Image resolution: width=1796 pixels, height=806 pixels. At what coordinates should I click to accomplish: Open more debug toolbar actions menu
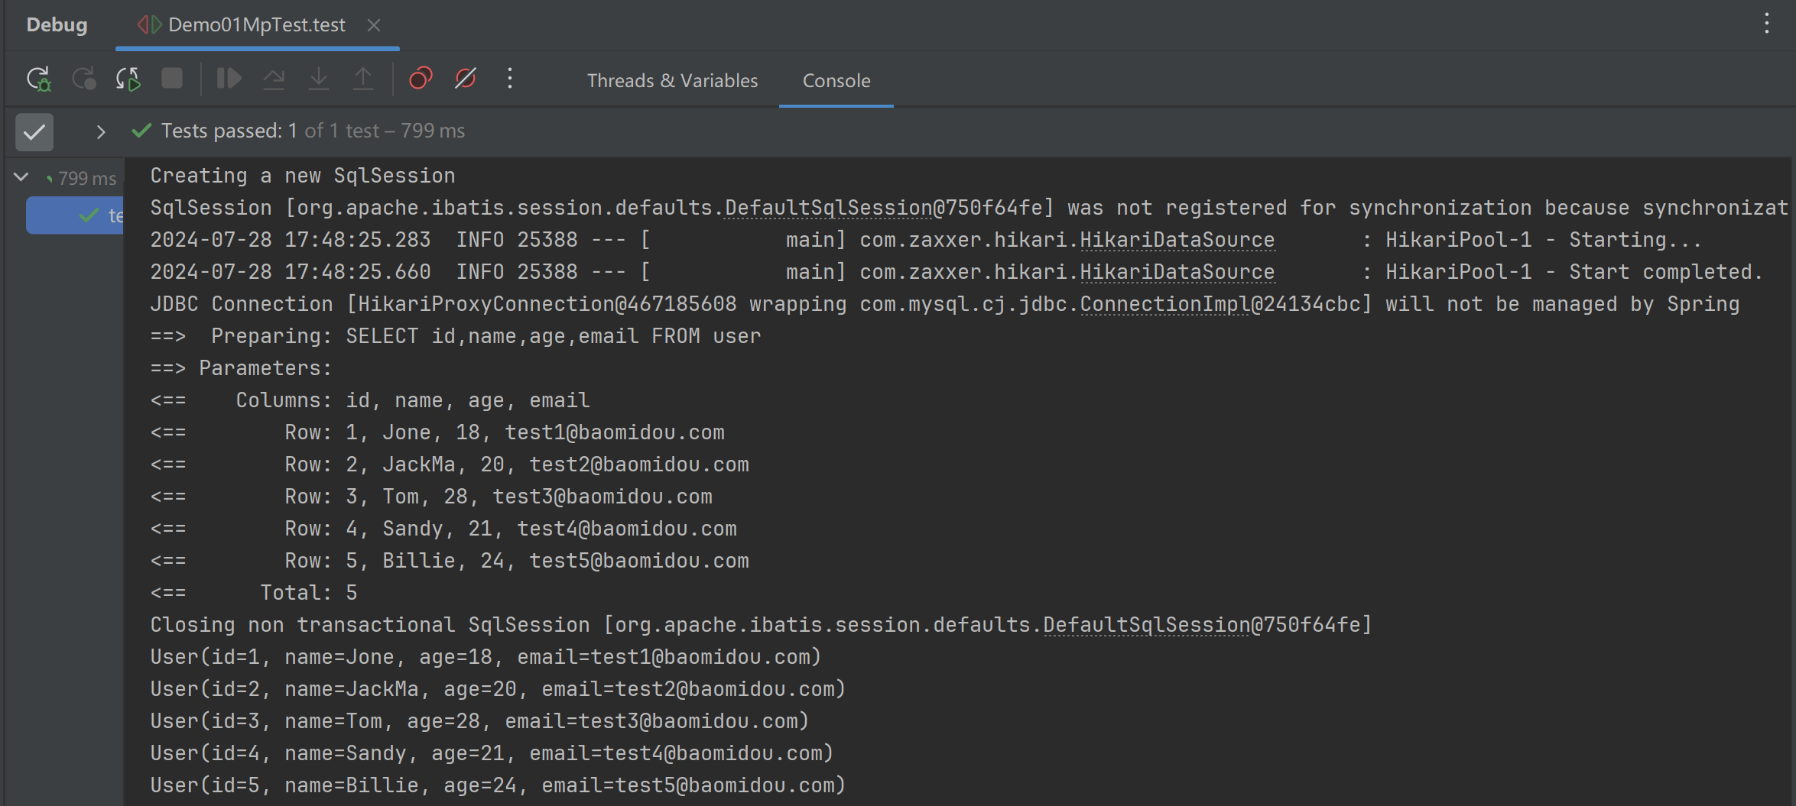(510, 79)
